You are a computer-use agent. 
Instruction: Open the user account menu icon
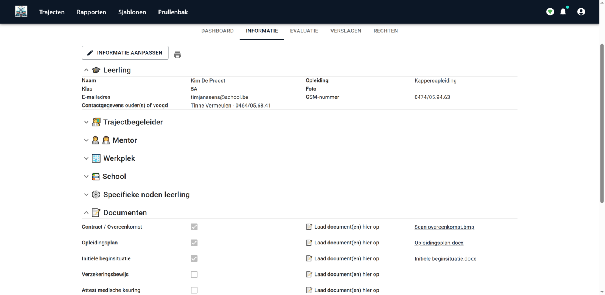(x=581, y=12)
